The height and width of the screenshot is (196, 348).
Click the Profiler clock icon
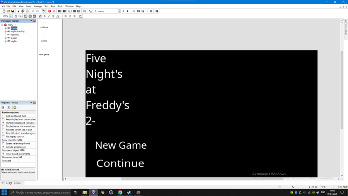tap(11, 183)
